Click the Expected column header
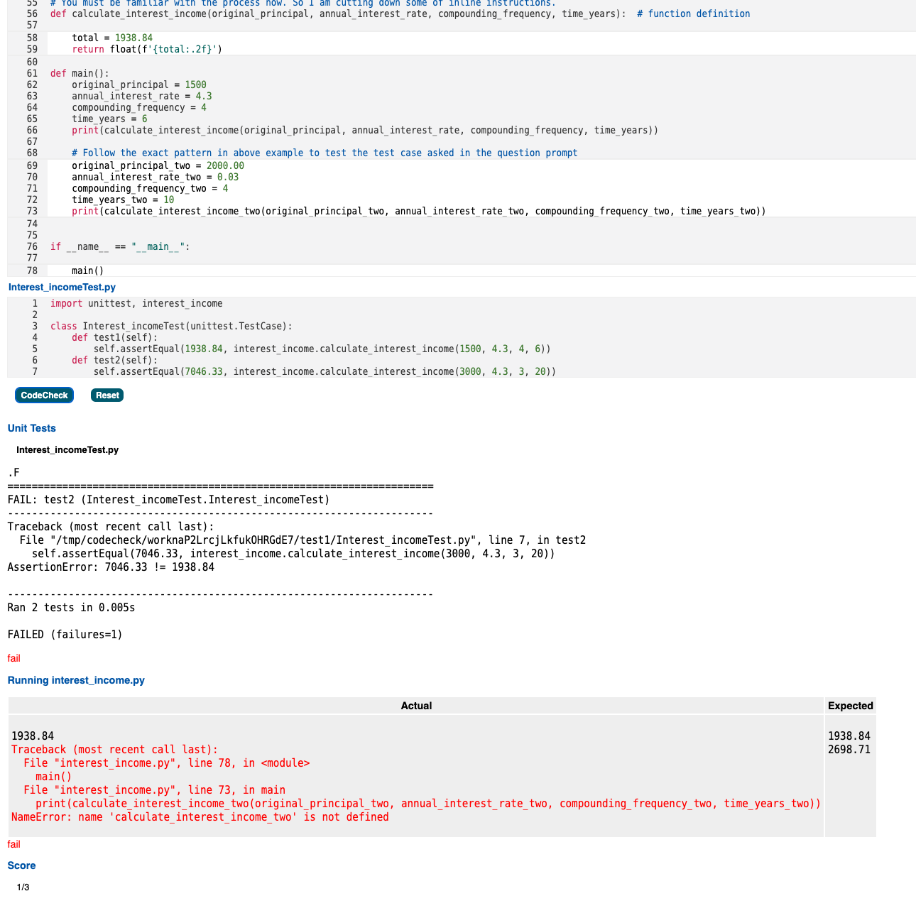916x913 pixels. click(850, 705)
